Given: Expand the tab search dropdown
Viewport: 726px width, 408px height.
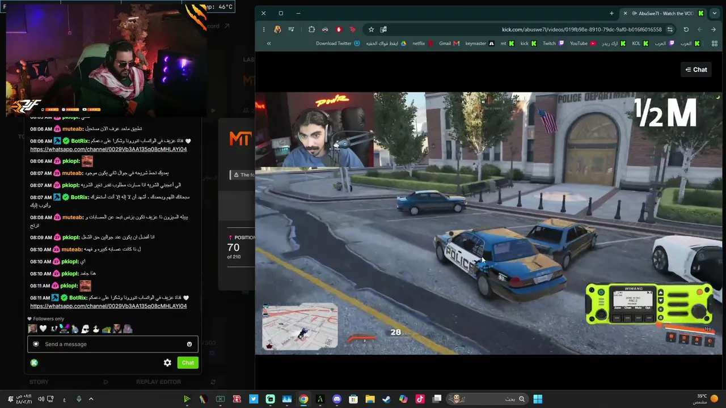Looking at the screenshot, I should pos(715,13).
